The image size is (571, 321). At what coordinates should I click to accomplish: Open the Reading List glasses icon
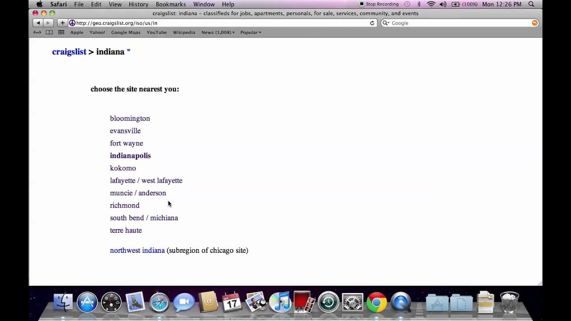[x=37, y=33]
